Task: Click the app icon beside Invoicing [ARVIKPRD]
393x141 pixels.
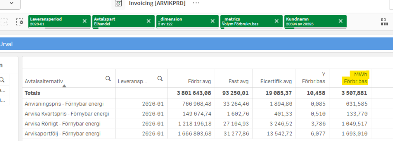Action: pos(119,3)
